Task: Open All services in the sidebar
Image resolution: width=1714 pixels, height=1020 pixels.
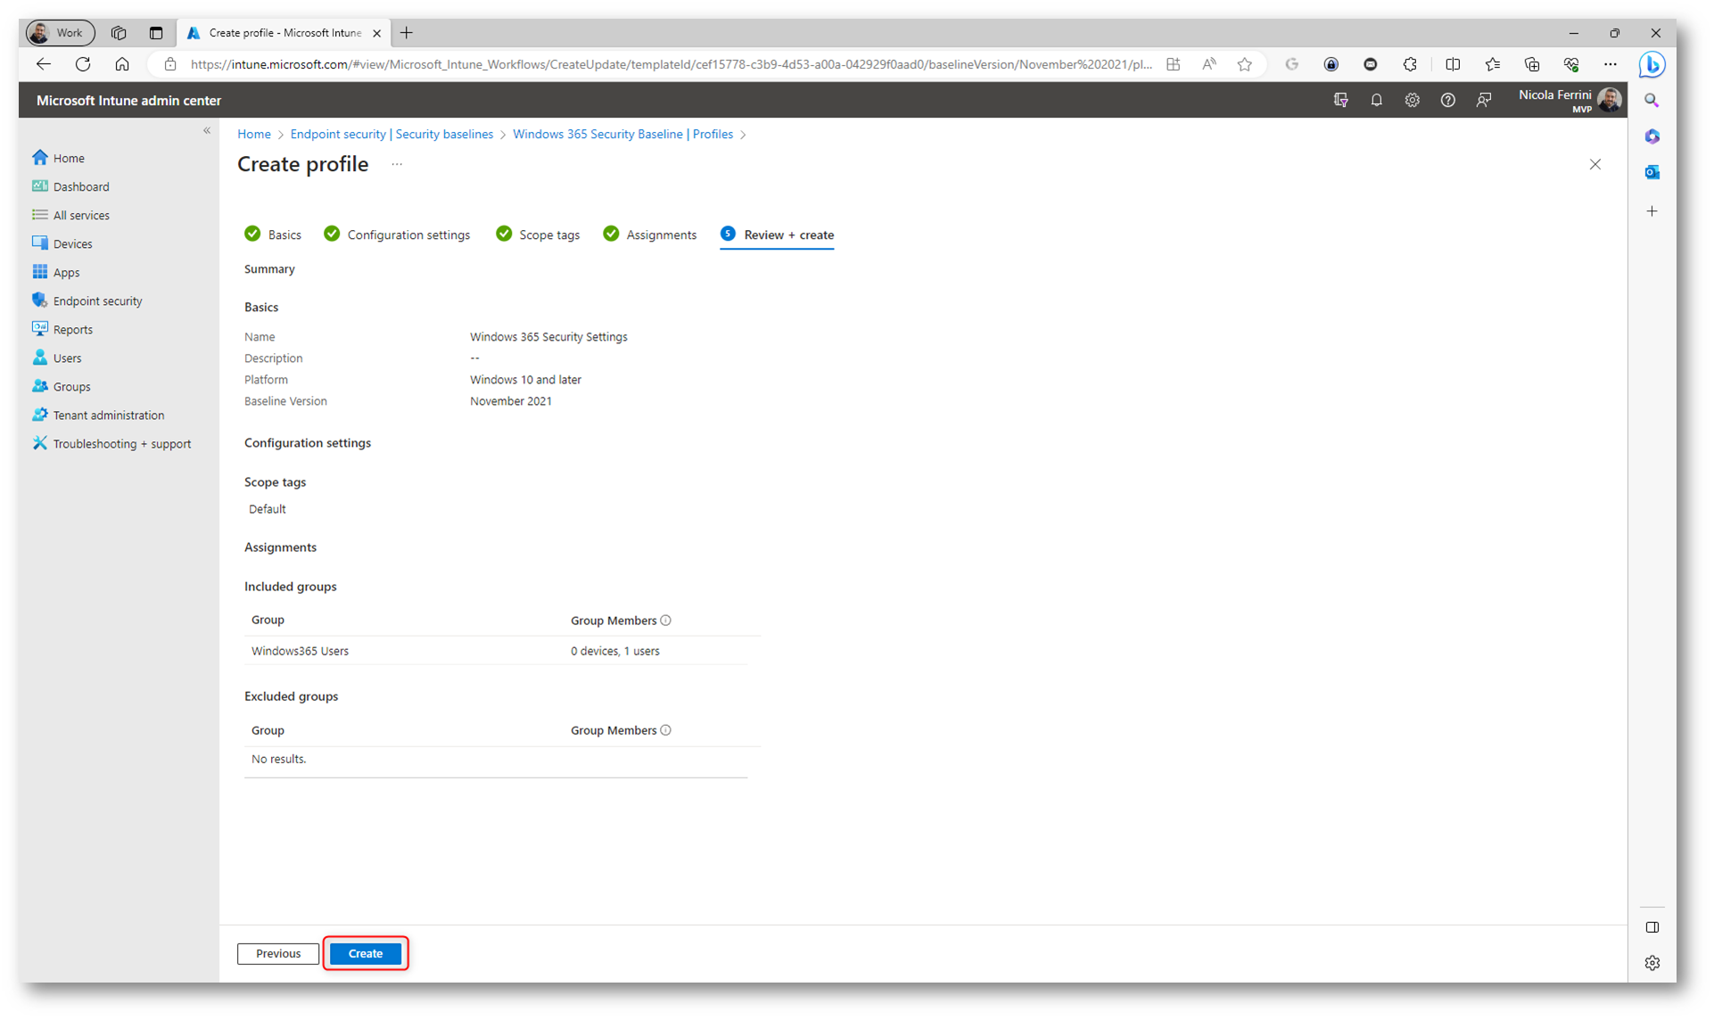Action: coord(81,215)
